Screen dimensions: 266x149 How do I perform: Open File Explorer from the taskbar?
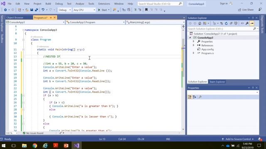click(x=24, y=145)
